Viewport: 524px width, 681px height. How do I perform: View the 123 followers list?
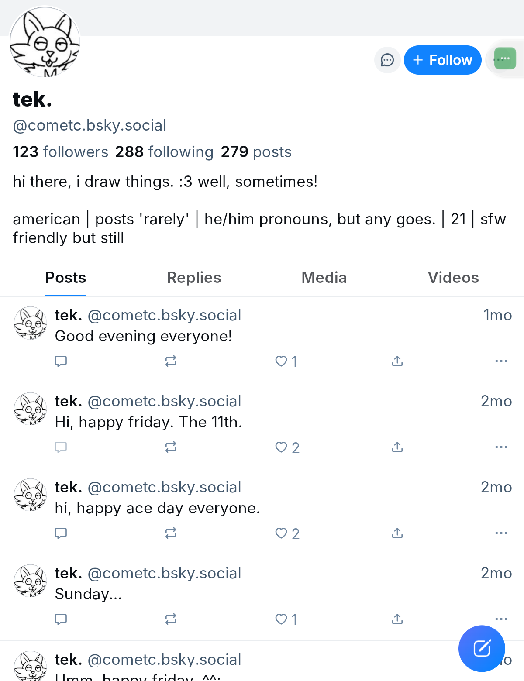(60, 152)
